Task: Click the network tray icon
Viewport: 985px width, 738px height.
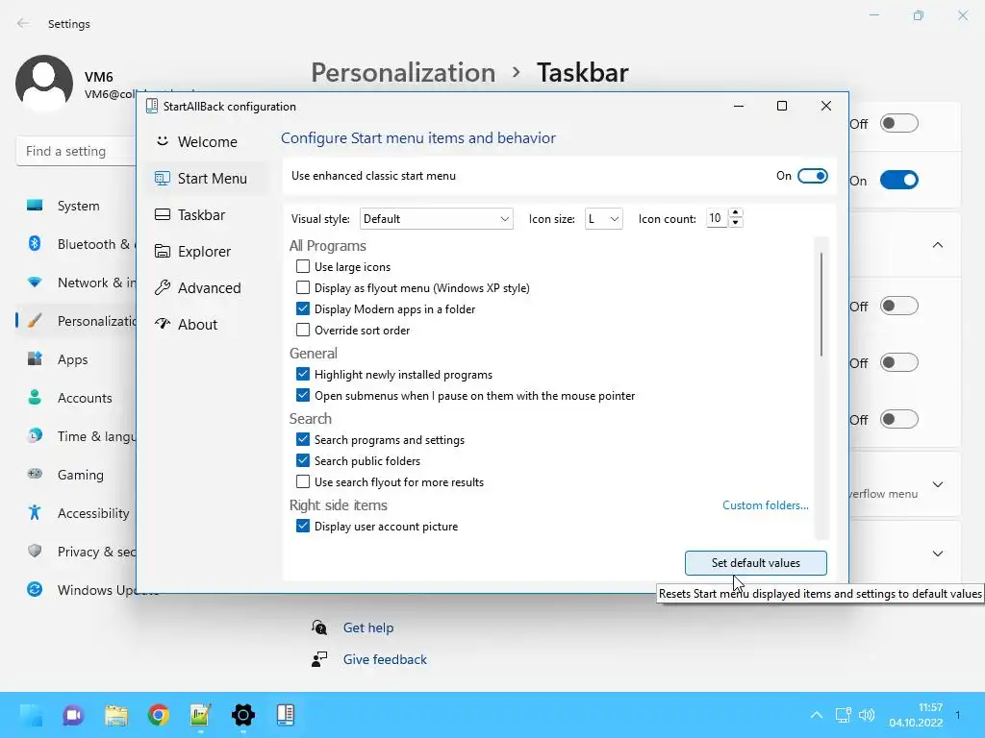Action: pos(843,715)
